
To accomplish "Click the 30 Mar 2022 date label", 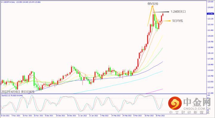I will point(160,116).
